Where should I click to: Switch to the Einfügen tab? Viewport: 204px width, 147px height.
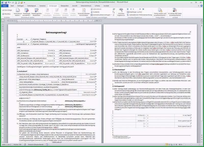point(20,6)
